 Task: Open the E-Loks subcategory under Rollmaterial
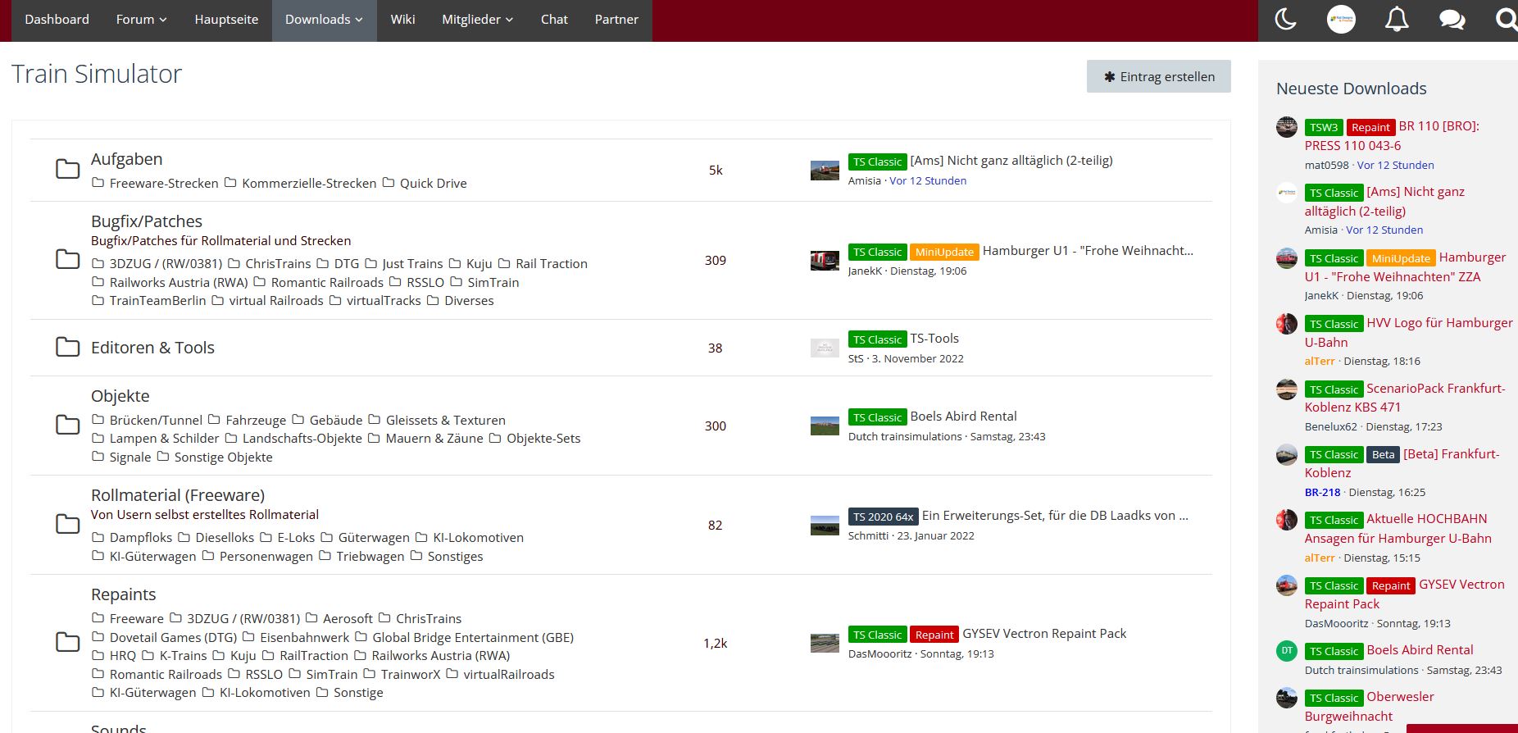(295, 538)
